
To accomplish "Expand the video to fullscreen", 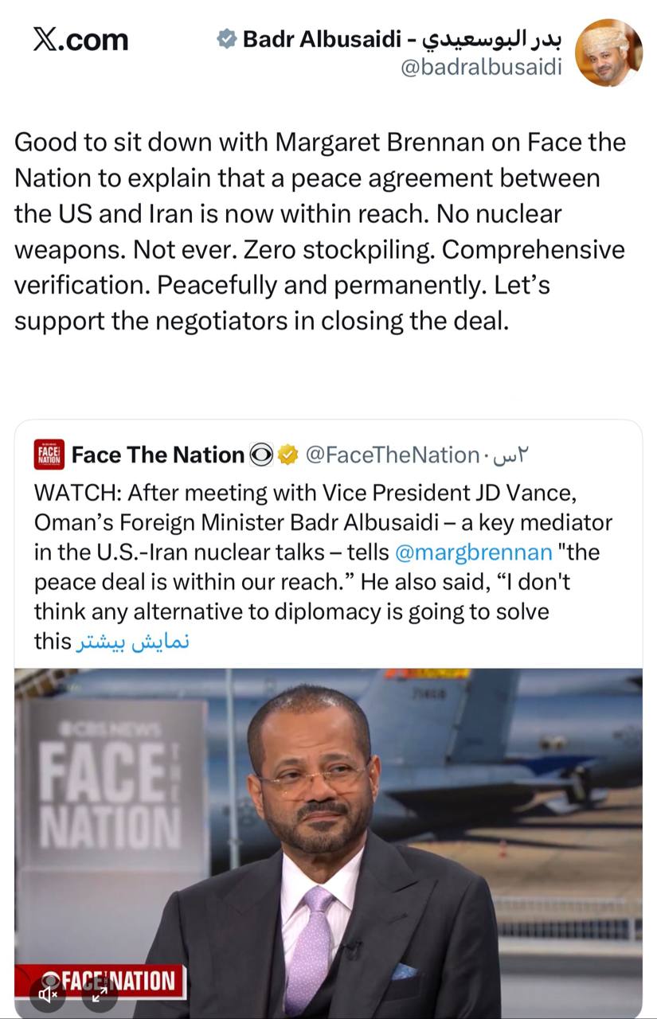I will point(100,993).
